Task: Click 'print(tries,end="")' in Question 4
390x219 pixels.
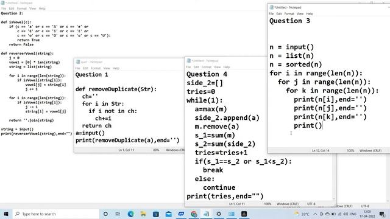Action: click(x=225, y=196)
